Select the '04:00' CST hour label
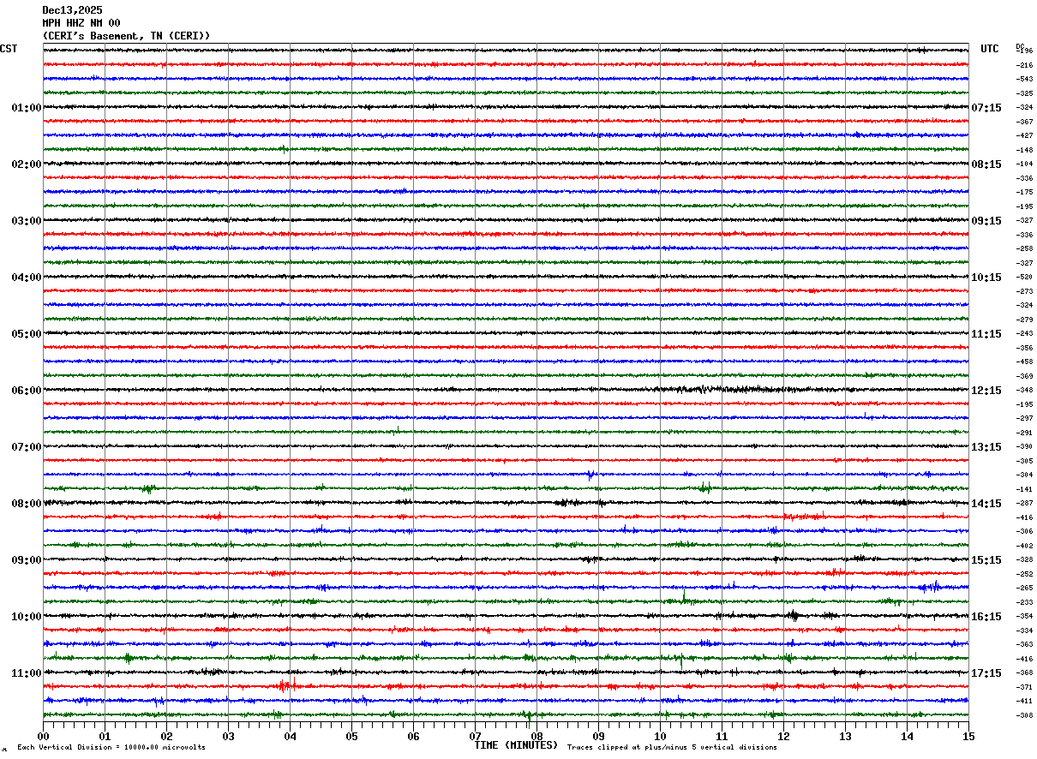 tap(27, 278)
